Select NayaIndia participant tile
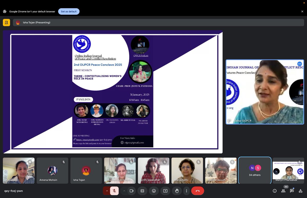307x198 pixels. pyautogui.click(x=19, y=170)
